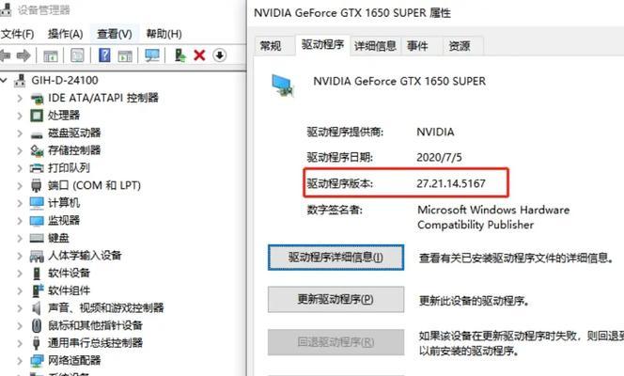Screen dimensions: 624x376
Task: Expand the 端口 (COM 和 LPT) node arrow
Action: coord(20,185)
